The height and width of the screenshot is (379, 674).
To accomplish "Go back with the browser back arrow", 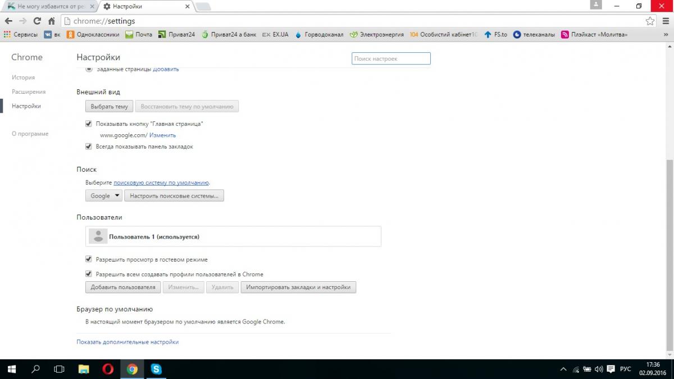I will (8, 21).
